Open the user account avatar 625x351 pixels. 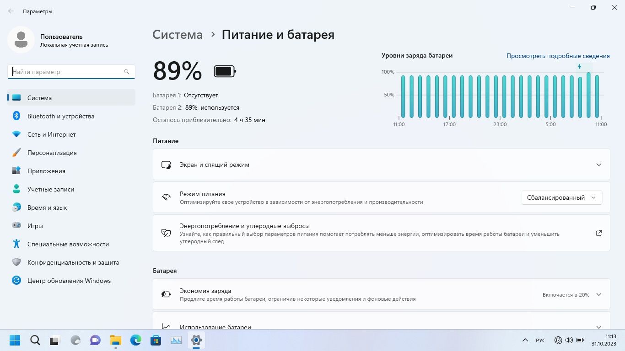tap(21, 40)
